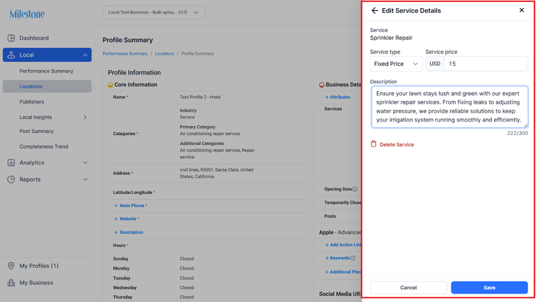The width and height of the screenshot is (536, 302).
Task: Click the info icon next to Keywords
Action: click(353, 258)
